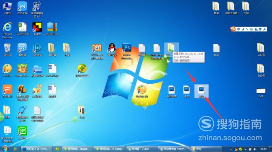Open the Computer desktop icon
This screenshot has width=272, height=152.
click(x=7, y=8)
